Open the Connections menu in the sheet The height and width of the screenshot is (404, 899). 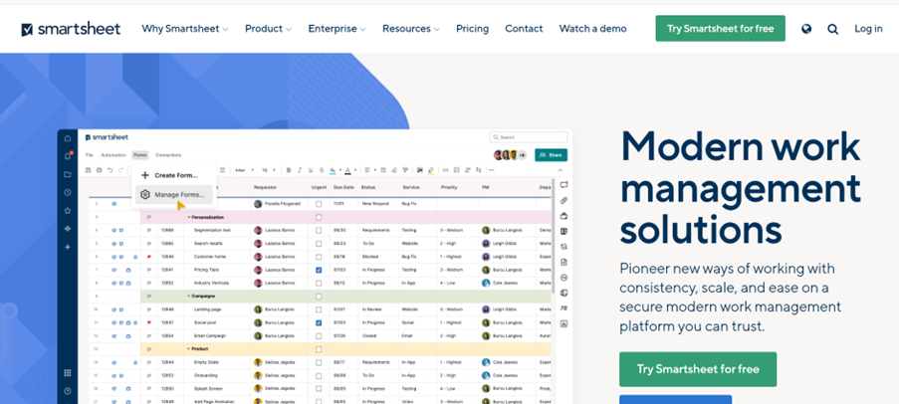(168, 155)
